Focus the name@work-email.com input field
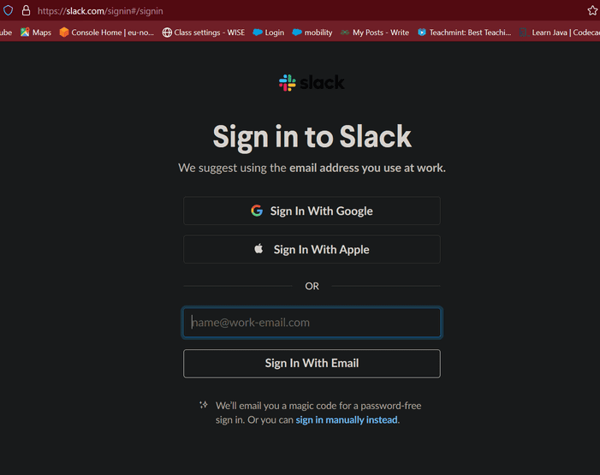This screenshot has height=475, width=600. [x=312, y=323]
